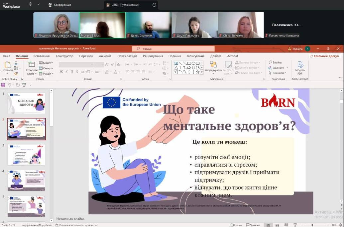The height and width of the screenshot is (227, 344).
Task: Toggle Underline formatting
Action: click(x=72, y=72)
